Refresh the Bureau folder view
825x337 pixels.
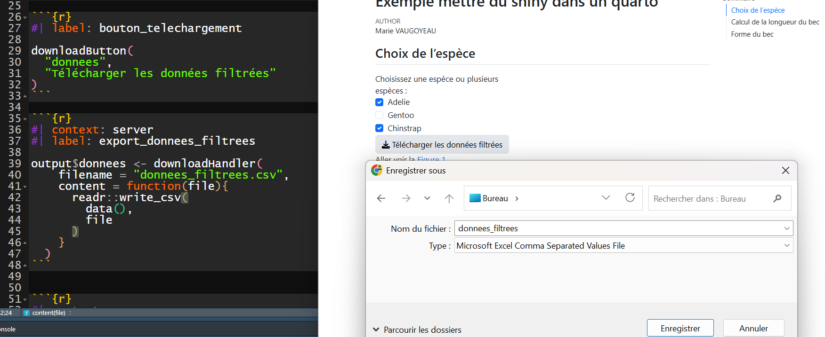coord(630,198)
